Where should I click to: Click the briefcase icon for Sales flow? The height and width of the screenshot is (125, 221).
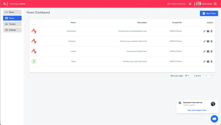pyautogui.click(x=208, y=62)
